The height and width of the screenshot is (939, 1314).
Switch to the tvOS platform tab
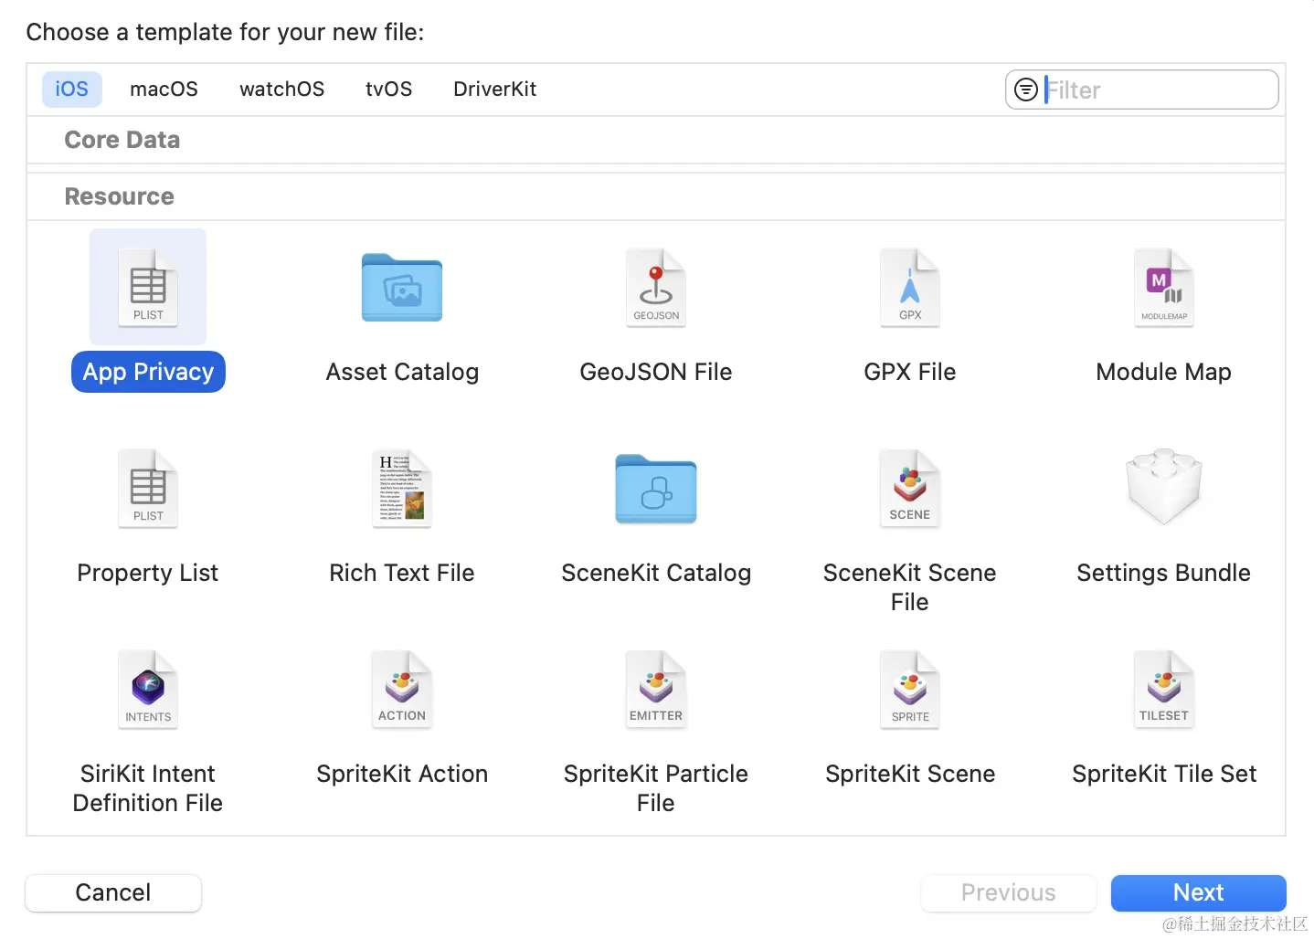pyautogui.click(x=389, y=89)
